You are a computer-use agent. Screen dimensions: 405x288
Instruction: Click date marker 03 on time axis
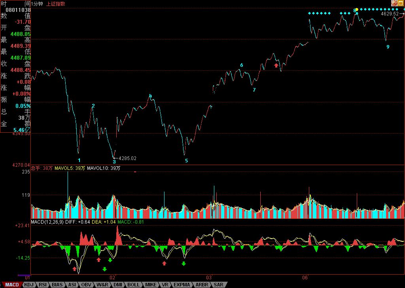pos(209,278)
